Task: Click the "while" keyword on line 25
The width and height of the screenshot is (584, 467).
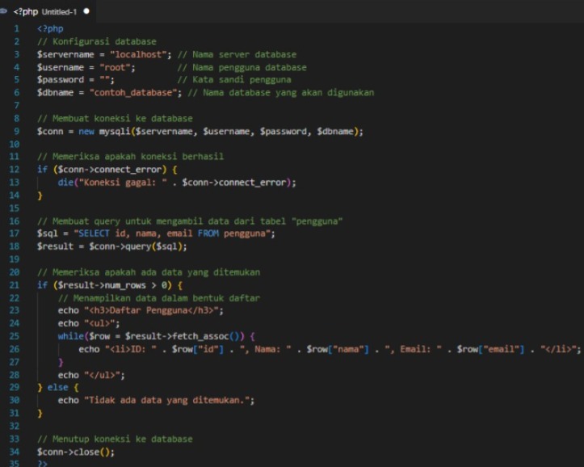Action: pos(71,336)
